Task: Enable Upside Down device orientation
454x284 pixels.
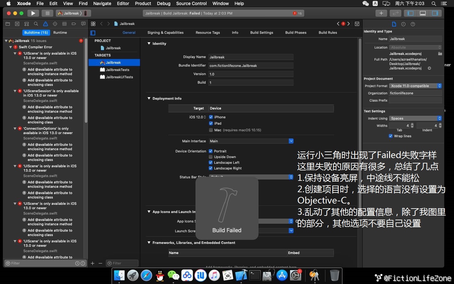Action: pyautogui.click(x=211, y=157)
